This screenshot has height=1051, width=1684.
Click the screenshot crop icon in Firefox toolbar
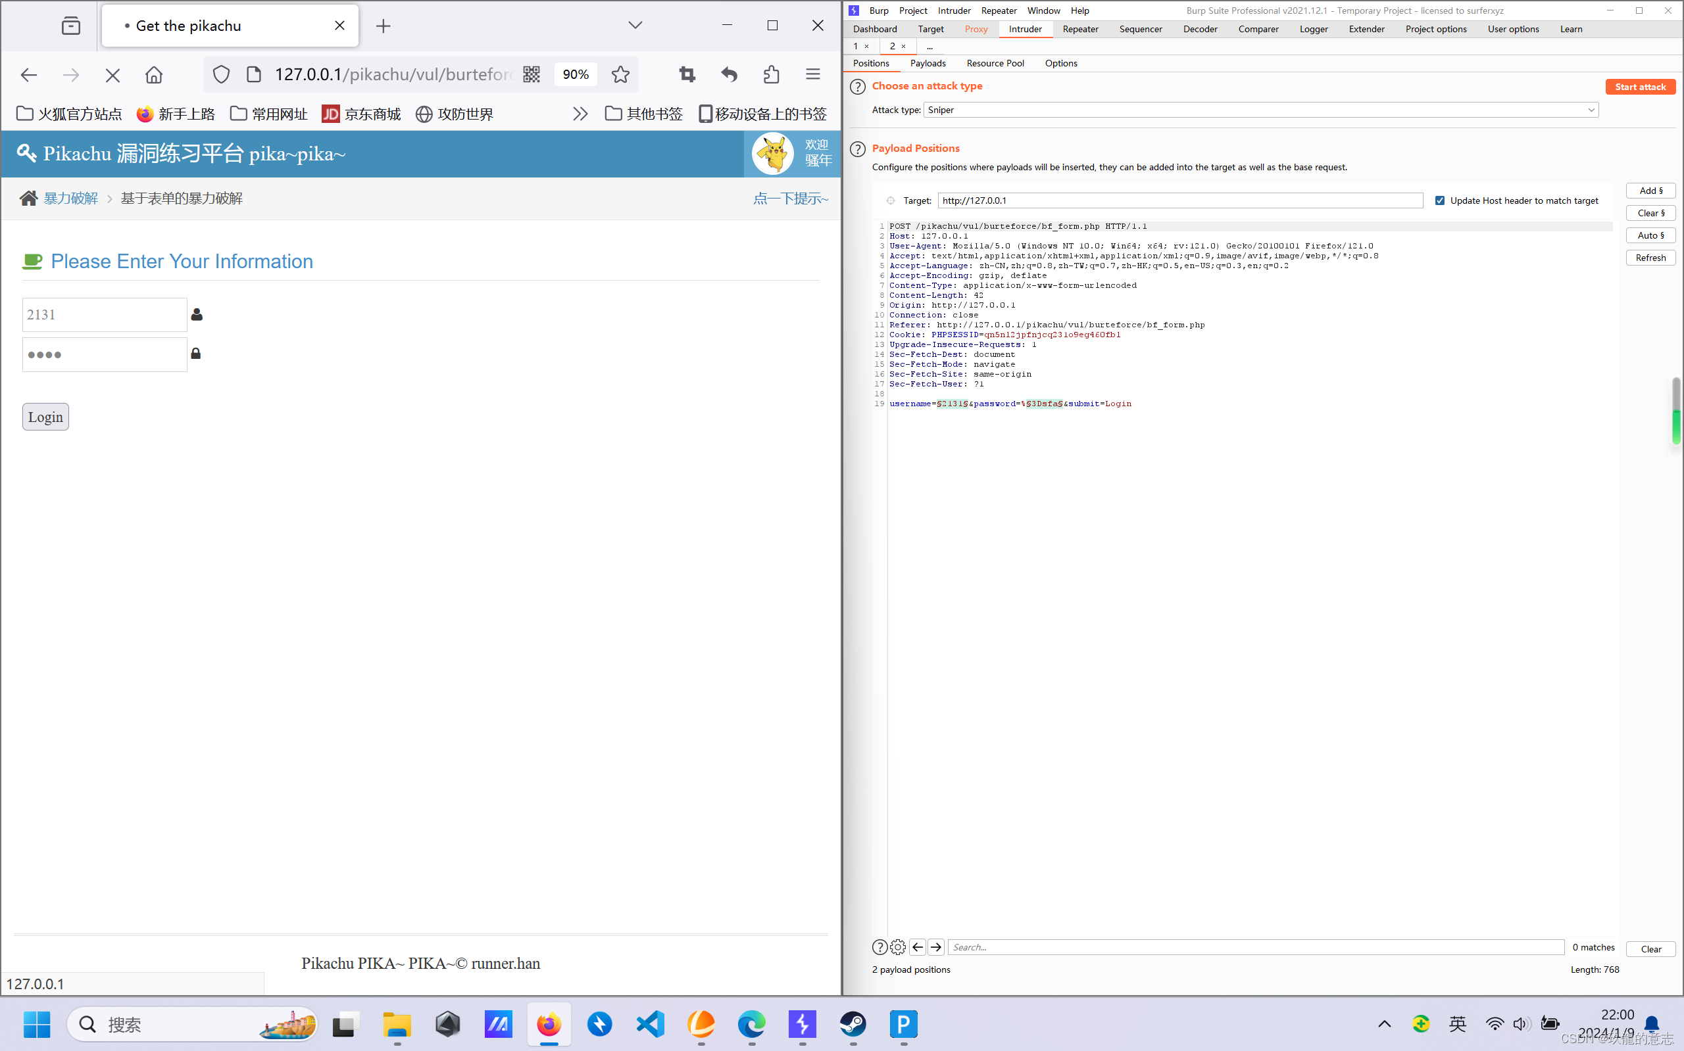coord(687,74)
